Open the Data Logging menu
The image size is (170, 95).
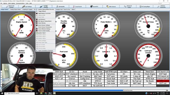click(11, 3)
